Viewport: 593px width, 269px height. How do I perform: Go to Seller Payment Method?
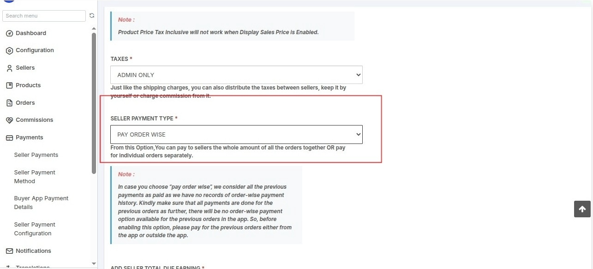[35, 177]
